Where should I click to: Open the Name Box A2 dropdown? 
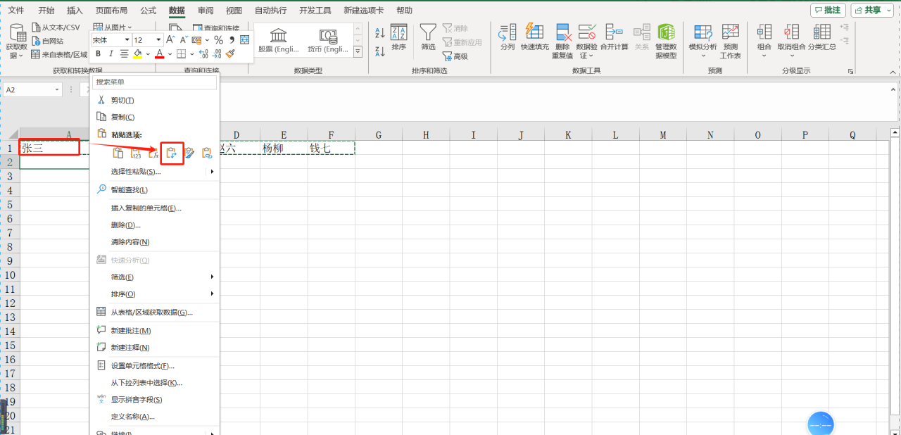[56, 90]
